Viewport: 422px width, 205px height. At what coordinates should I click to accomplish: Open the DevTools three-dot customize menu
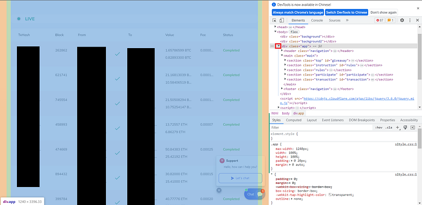410,20
